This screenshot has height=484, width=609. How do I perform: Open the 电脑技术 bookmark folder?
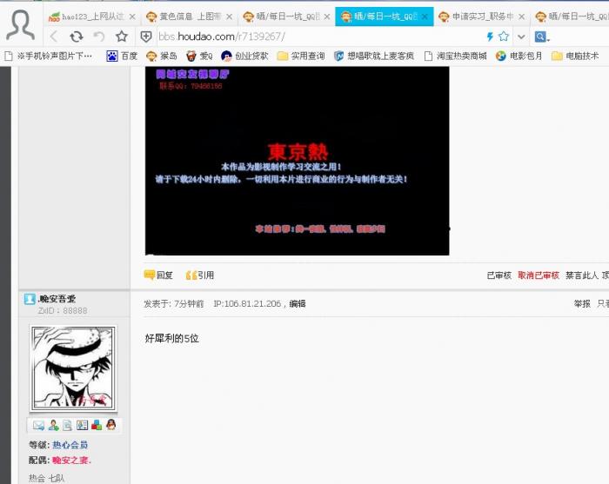(575, 56)
